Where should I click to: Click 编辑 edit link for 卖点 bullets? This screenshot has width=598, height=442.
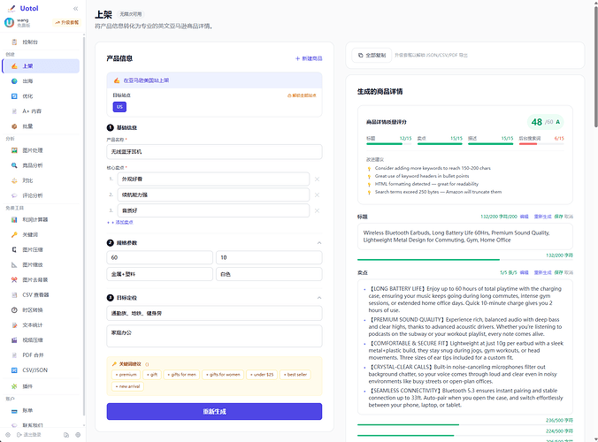(x=525, y=272)
